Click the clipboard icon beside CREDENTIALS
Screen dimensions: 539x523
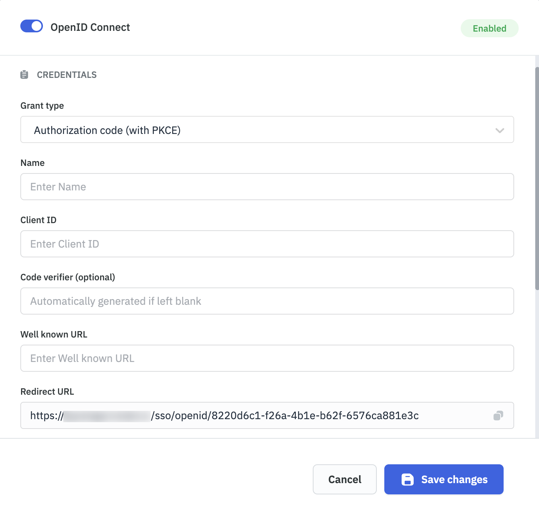24,74
